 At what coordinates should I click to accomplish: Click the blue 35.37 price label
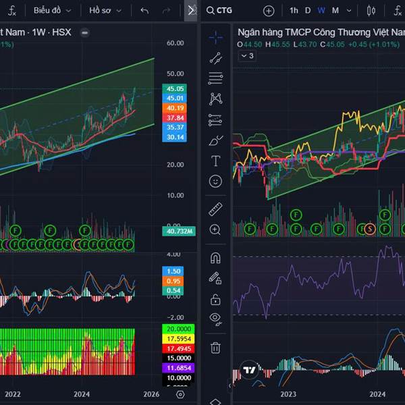pyautogui.click(x=175, y=128)
